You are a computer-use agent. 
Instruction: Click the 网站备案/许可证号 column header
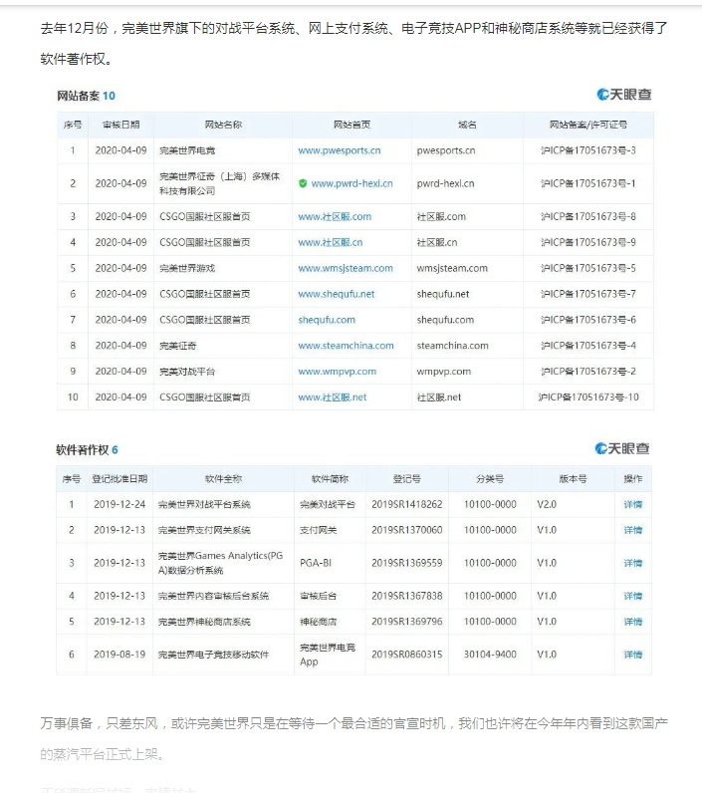click(x=588, y=125)
